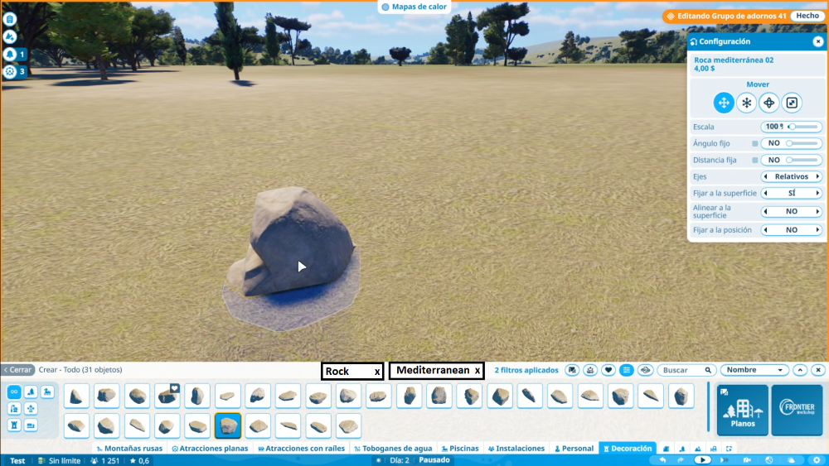829x466 pixels.
Task: Select the castle tower category filter
Action: point(14,425)
